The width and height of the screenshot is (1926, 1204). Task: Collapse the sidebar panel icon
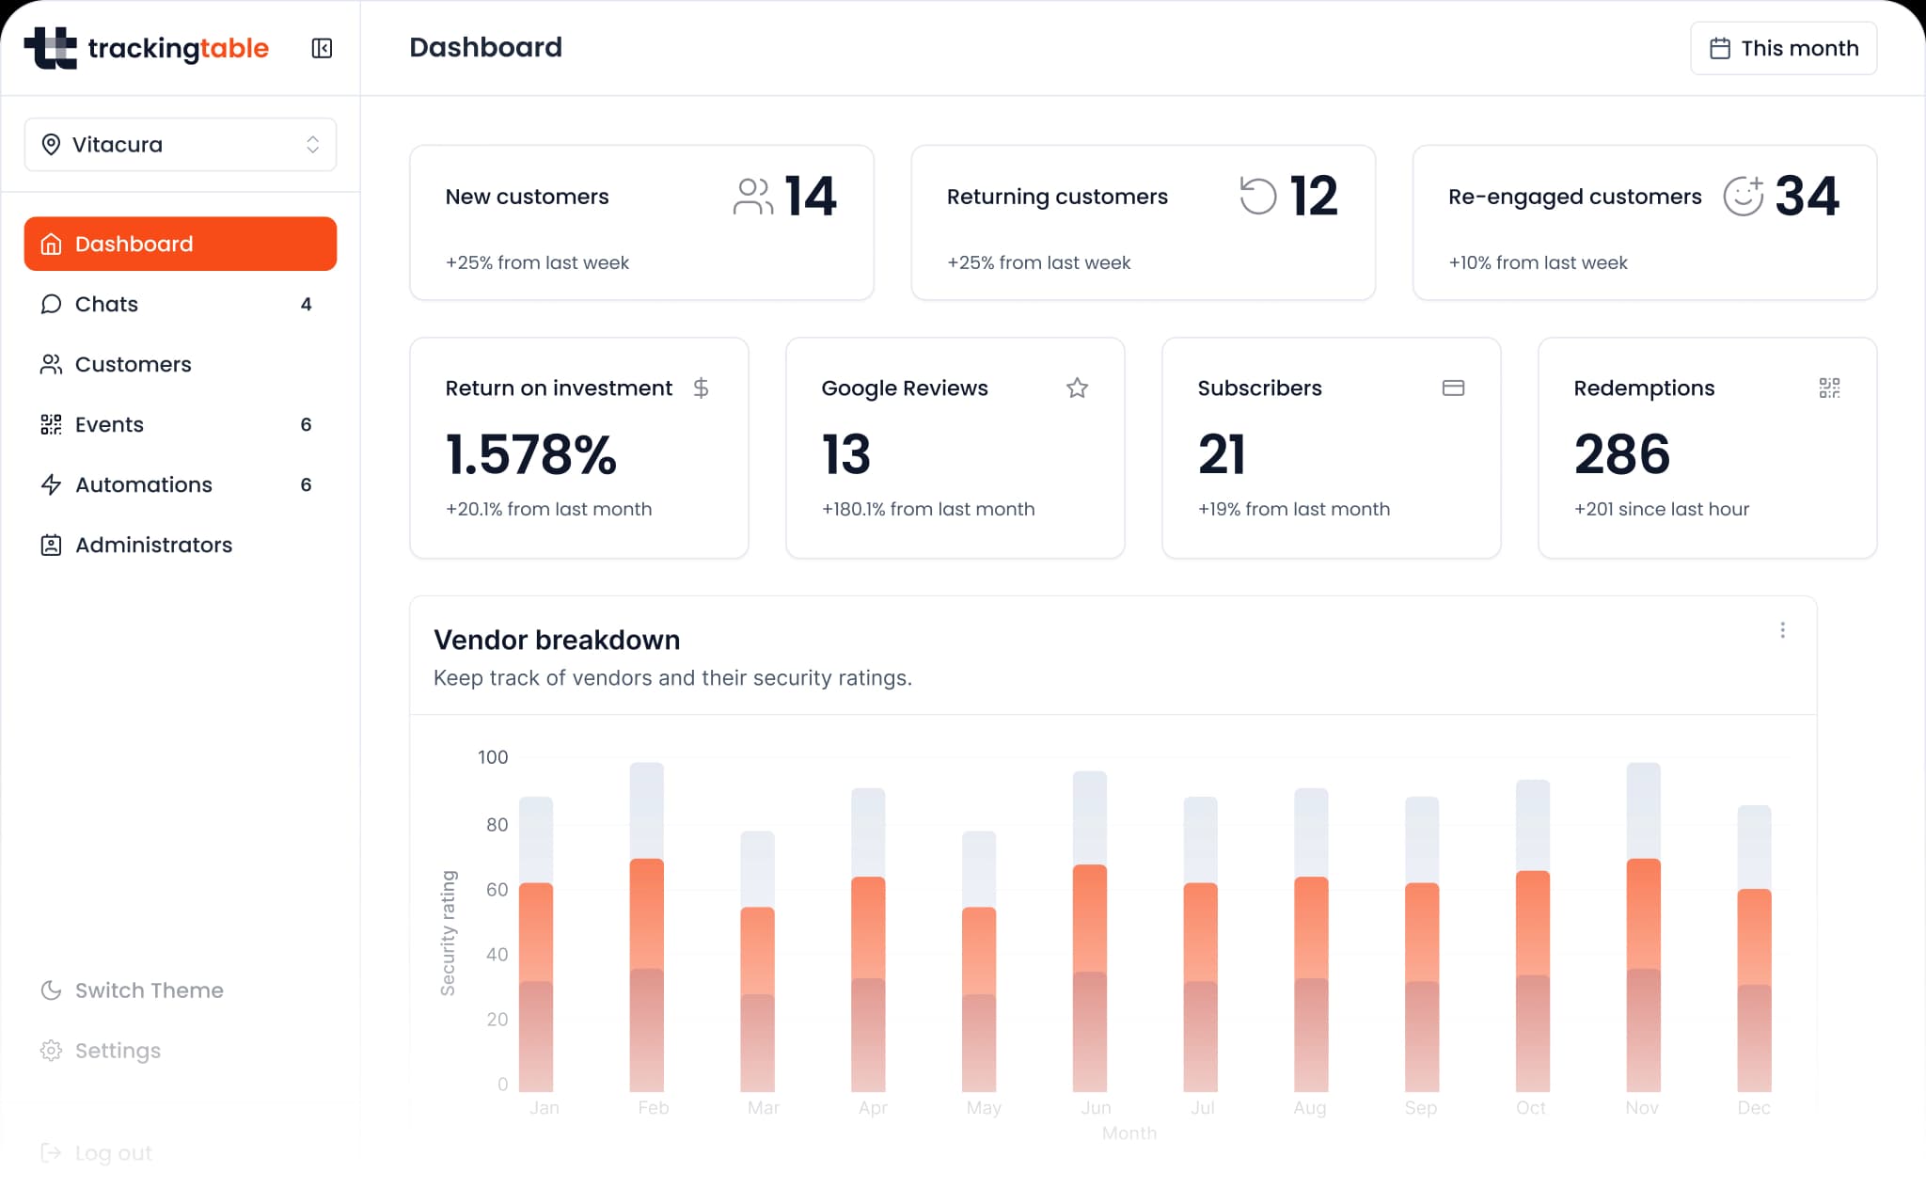tap(322, 48)
